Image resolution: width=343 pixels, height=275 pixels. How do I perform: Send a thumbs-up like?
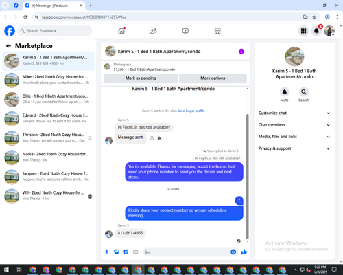[244, 252]
